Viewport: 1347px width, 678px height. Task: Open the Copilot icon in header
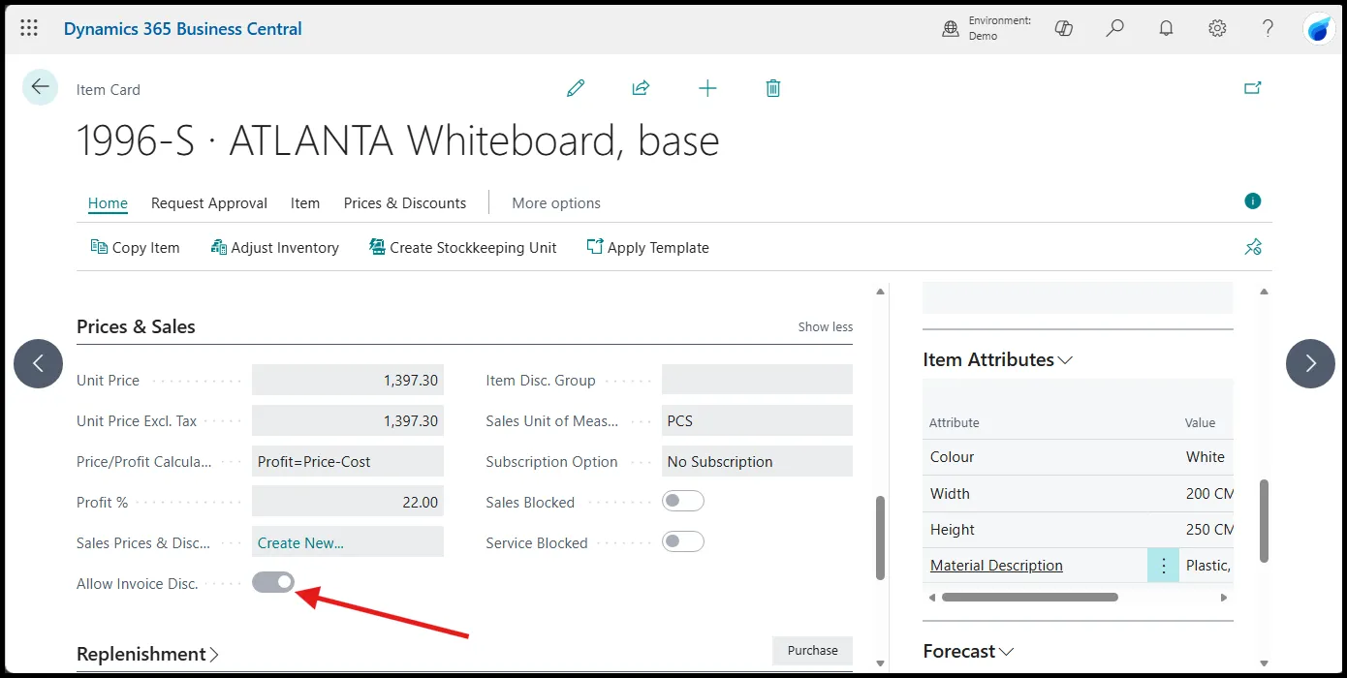[x=1064, y=28]
